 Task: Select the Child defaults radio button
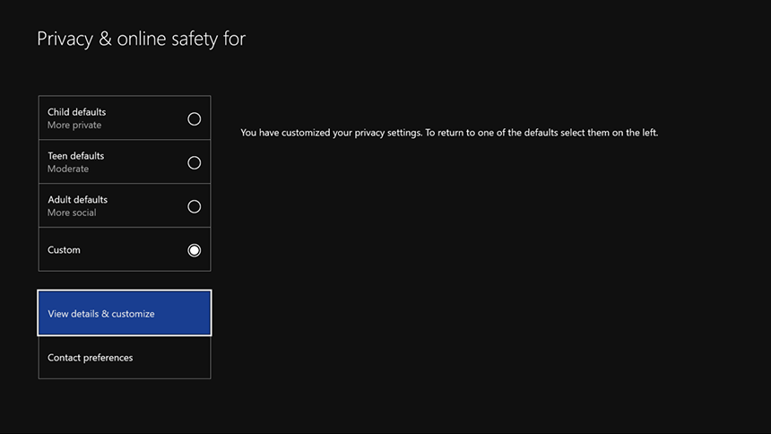194,118
